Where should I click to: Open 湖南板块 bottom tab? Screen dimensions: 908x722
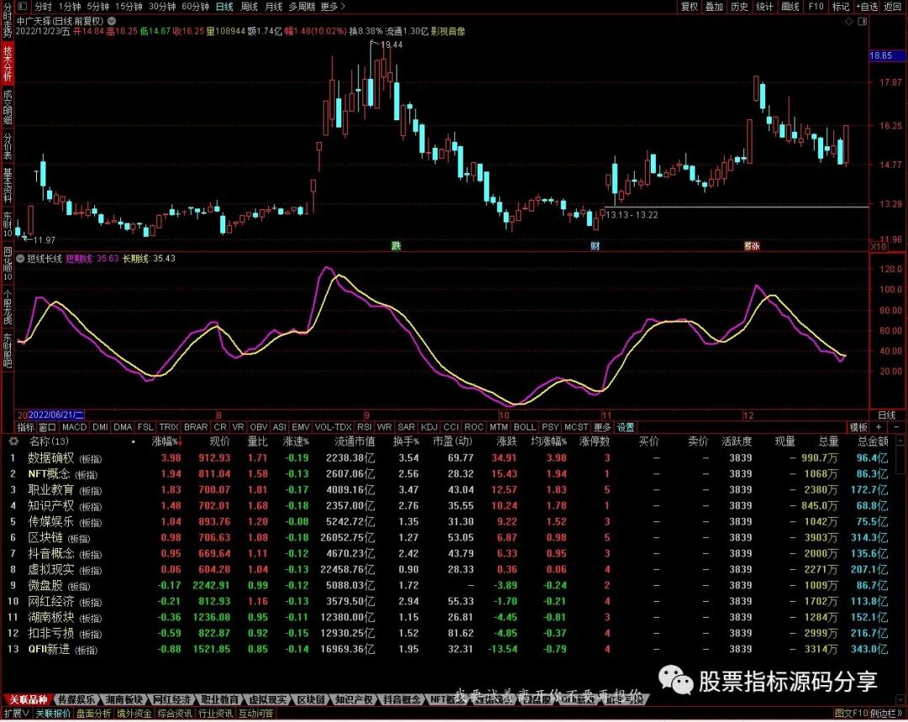coord(124,699)
